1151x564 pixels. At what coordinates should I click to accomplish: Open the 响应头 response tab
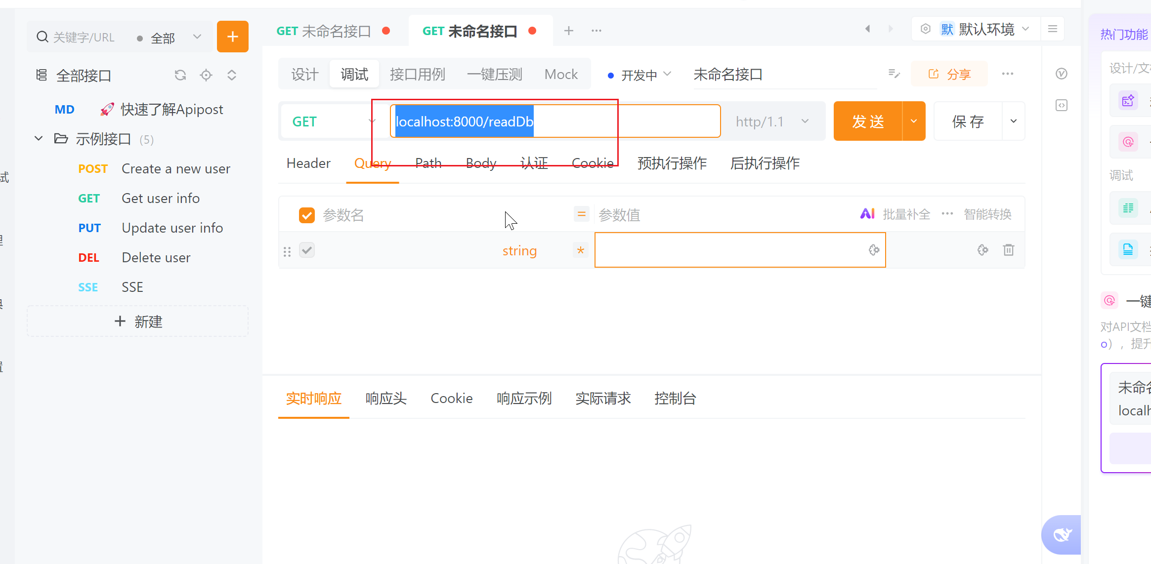(x=386, y=399)
